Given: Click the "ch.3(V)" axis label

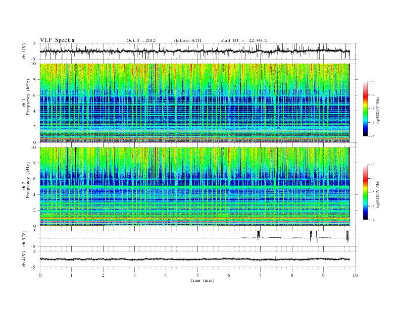Looking at the screenshot, I should (x=24, y=239).
